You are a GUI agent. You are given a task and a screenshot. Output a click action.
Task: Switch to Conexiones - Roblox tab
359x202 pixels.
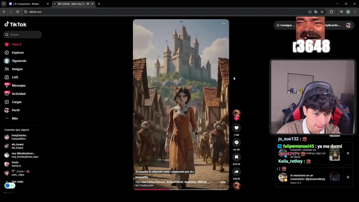tap(27, 4)
